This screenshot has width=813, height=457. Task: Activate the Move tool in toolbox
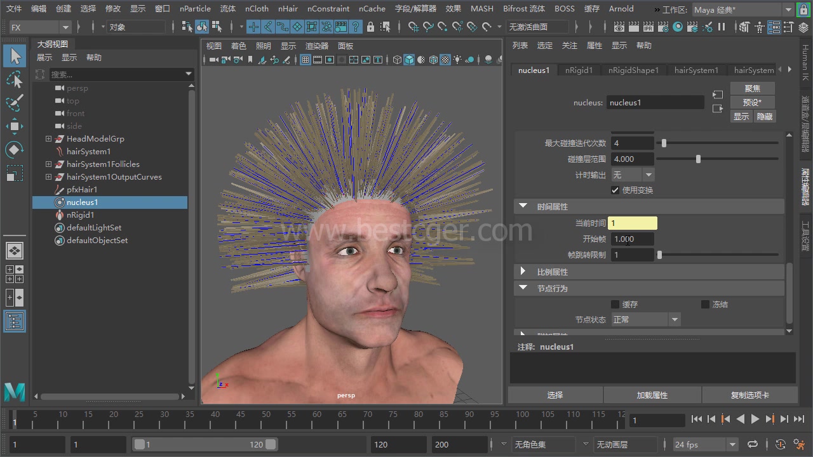tap(14, 126)
